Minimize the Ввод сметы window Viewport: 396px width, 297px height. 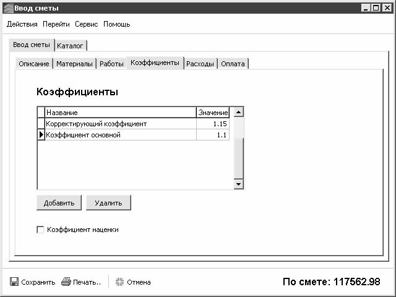[366, 8]
